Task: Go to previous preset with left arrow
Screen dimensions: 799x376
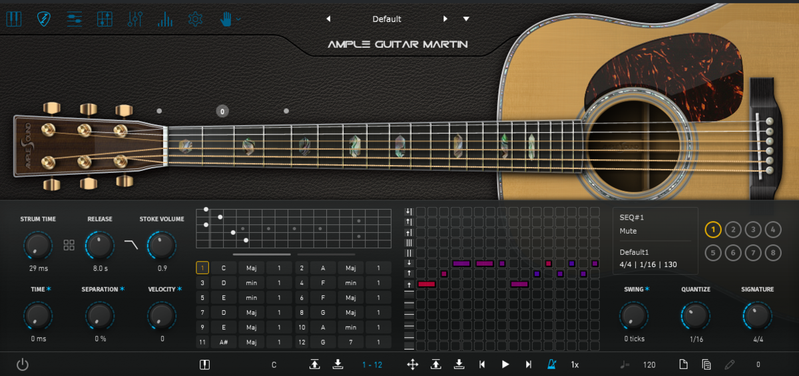Action: [328, 19]
